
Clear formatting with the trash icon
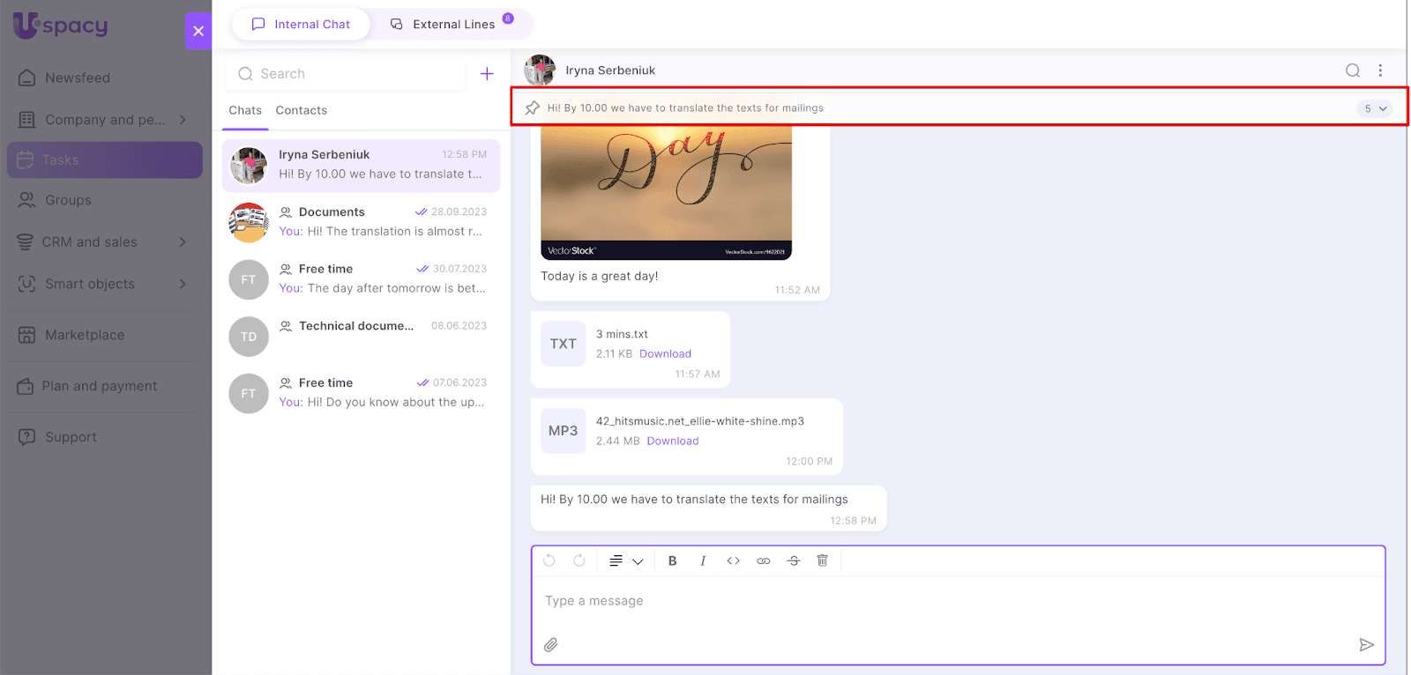(x=823, y=560)
